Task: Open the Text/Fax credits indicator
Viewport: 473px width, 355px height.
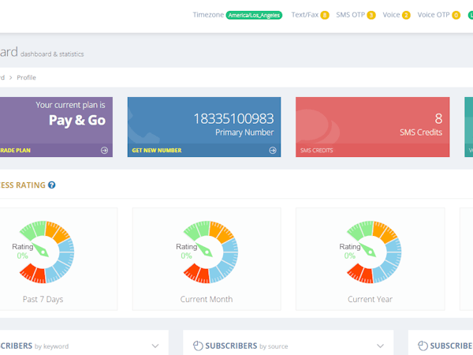Action: coord(310,15)
